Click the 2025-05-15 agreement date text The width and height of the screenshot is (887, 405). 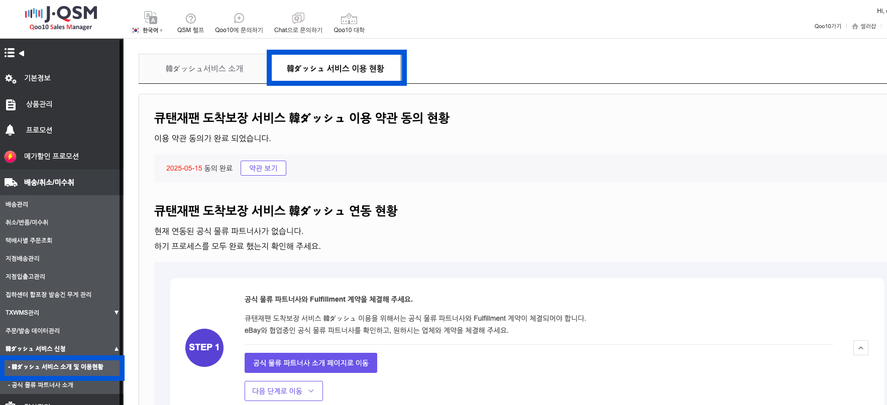184,168
